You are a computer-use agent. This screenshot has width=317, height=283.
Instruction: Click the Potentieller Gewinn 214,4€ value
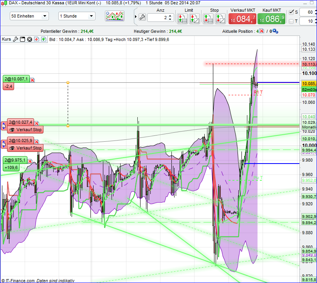[87, 31]
